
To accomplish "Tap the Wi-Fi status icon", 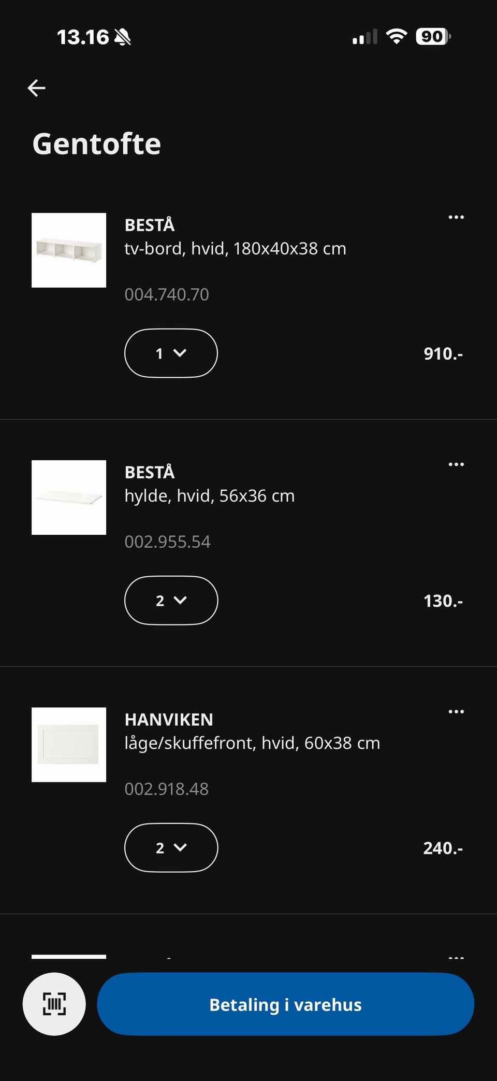I will pyautogui.click(x=396, y=37).
